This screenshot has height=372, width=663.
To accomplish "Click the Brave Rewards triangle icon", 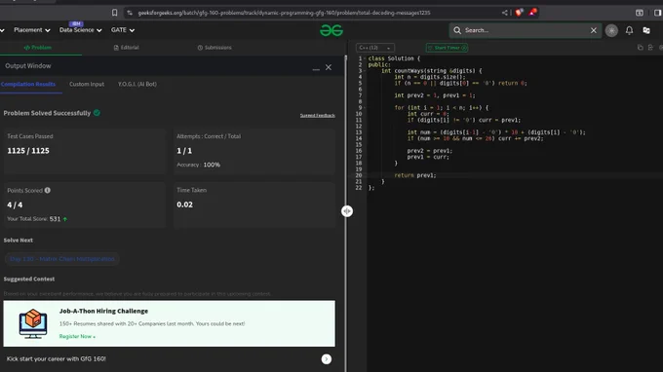I will pyautogui.click(x=532, y=13).
